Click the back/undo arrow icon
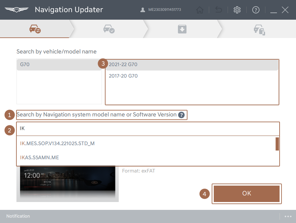 click(218, 10)
